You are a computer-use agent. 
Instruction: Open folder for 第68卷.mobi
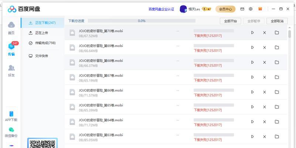[x=277, y=62]
